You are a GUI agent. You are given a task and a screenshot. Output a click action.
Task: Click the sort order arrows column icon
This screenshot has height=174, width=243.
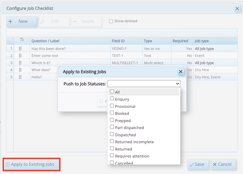click(22, 40)
